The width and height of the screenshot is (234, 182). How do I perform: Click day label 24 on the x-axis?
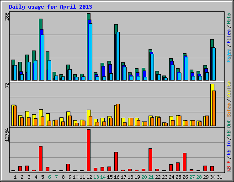click(171, 177)
